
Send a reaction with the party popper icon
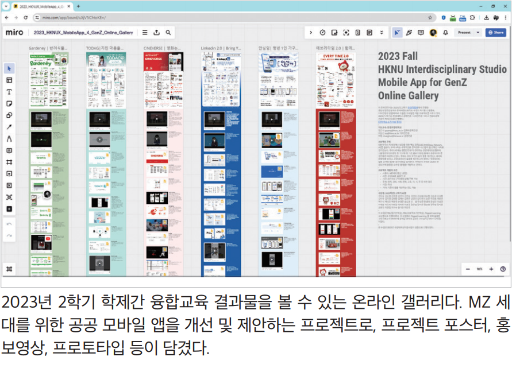409,32
